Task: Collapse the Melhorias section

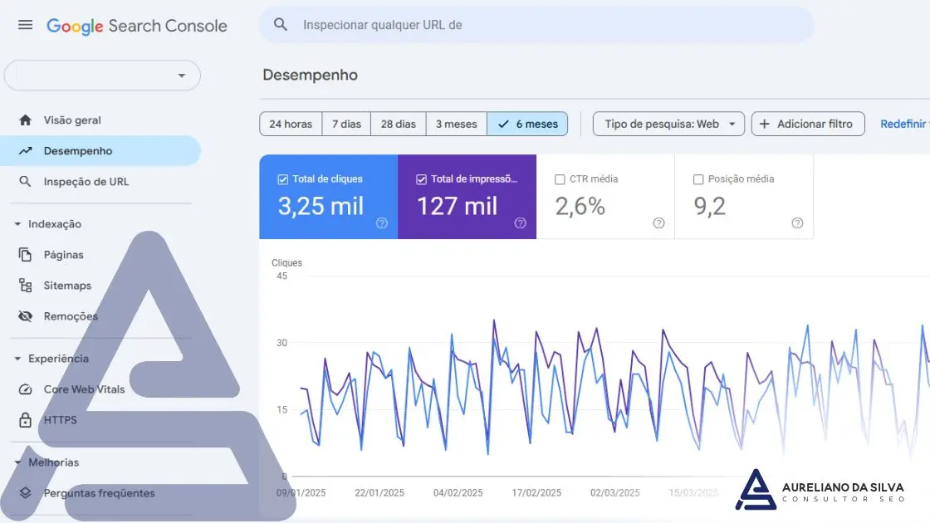Action: (x=17, y=462)
